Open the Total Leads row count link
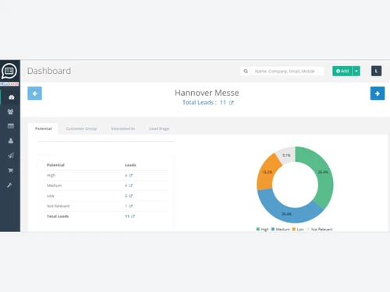Screen dimensions: 390x292 click(x=129, y=216)
